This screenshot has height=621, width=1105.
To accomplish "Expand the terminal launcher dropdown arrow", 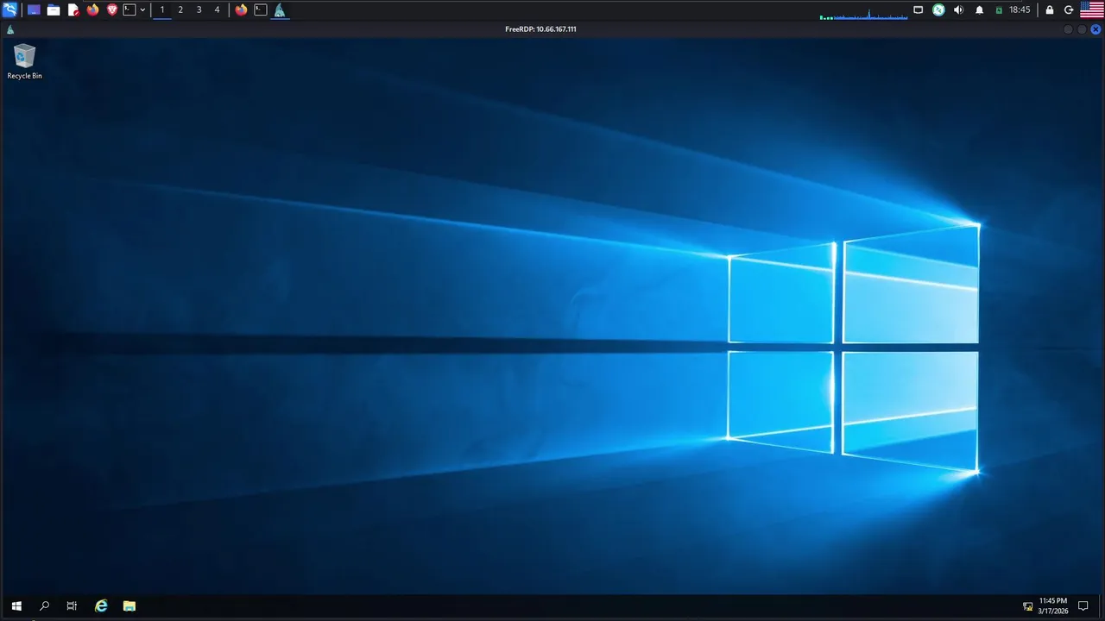I will 142,9.
